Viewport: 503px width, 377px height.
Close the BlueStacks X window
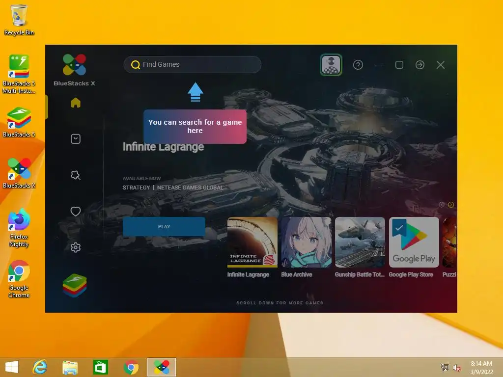(441, 65)
